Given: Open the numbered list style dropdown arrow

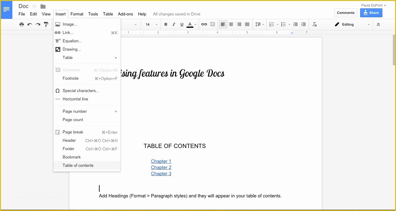Looking at the screenshot, I should pyautogui.click(x=278, y=24).
